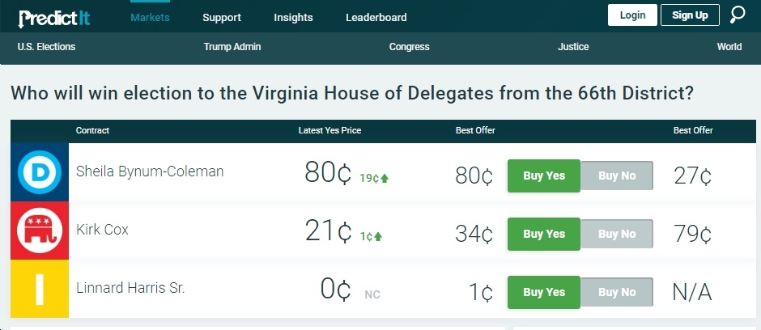Click the yellow Independent party icon
The height and width of the screenshot is (330, 761).
[40, 289]
